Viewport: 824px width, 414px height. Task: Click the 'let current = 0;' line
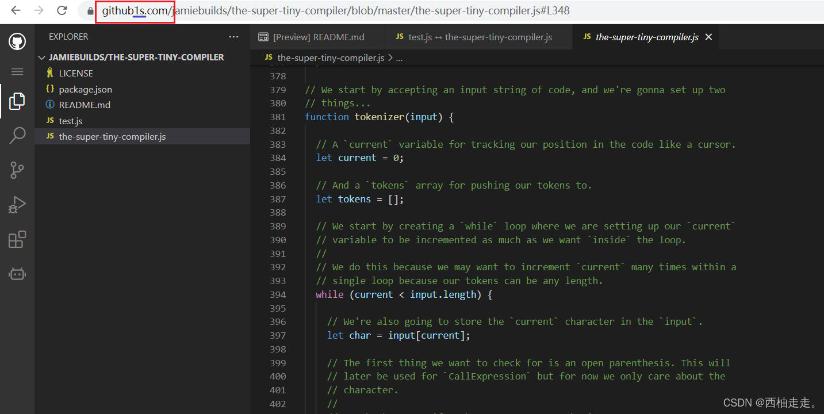coord(360,158)
